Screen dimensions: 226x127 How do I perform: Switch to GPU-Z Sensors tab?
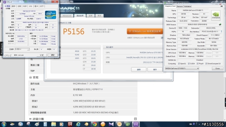pyautogui.click(x=180, y=6)
